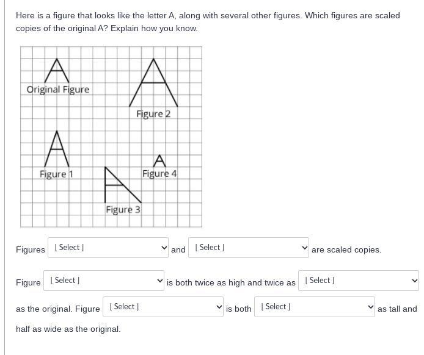
Task: Select the large Figure 2 A shape
Action: (x=153, y=82)
